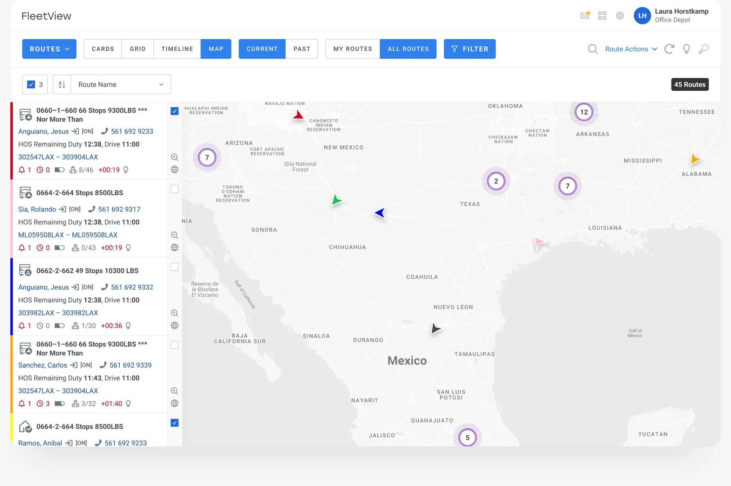Click the refresh routes icon
Viewport: 731px width, 486px height.
point(669,49)
